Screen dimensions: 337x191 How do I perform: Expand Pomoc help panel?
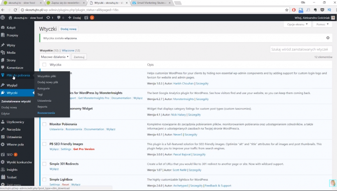point(322,25)
